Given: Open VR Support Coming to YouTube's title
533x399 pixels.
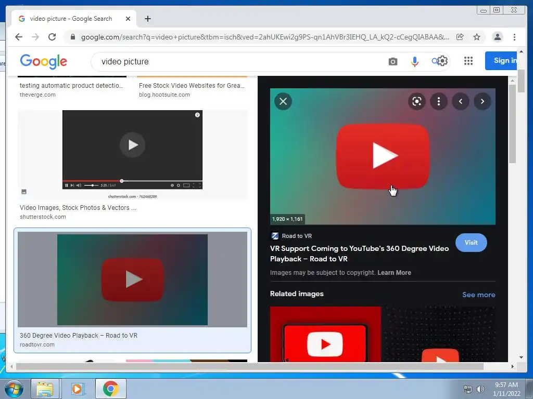Looking at the screenshot, I should click(x=359, y=254).
